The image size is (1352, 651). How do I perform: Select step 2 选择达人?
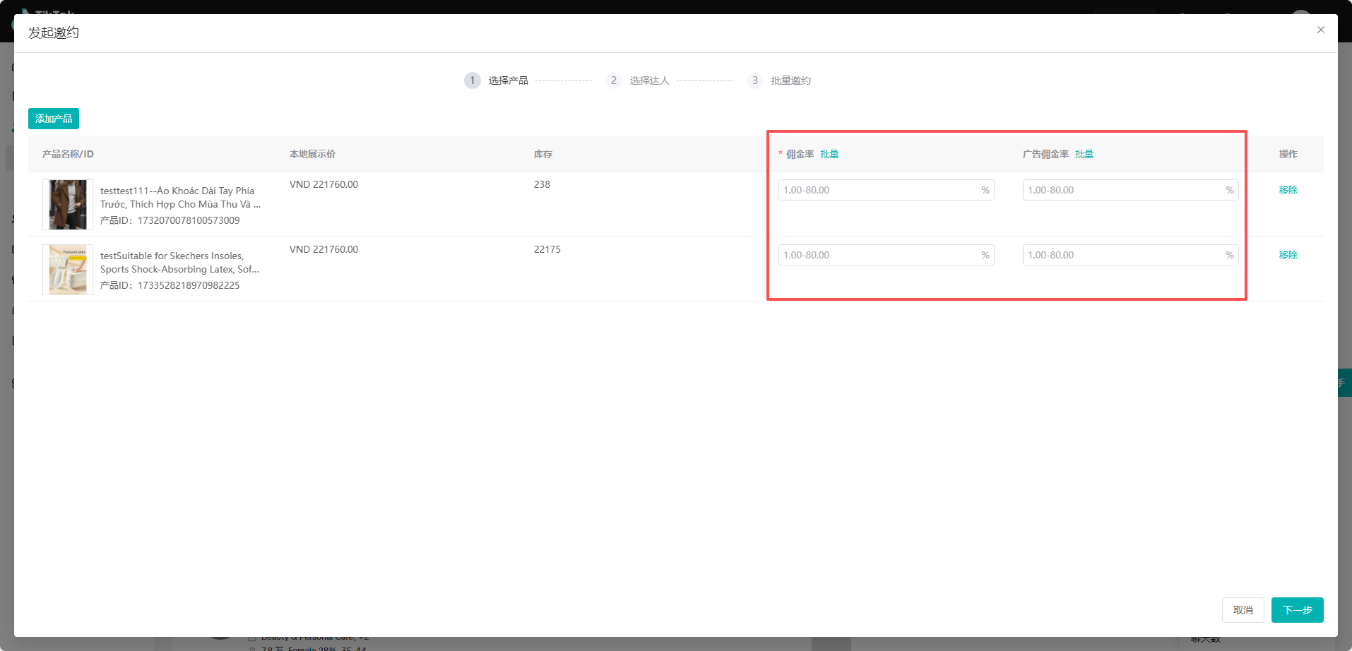pyautogui.click(x=637, y=80)
